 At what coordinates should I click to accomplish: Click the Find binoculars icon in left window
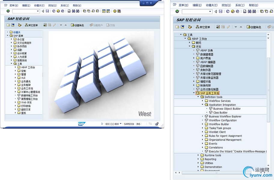click(73, 11)
